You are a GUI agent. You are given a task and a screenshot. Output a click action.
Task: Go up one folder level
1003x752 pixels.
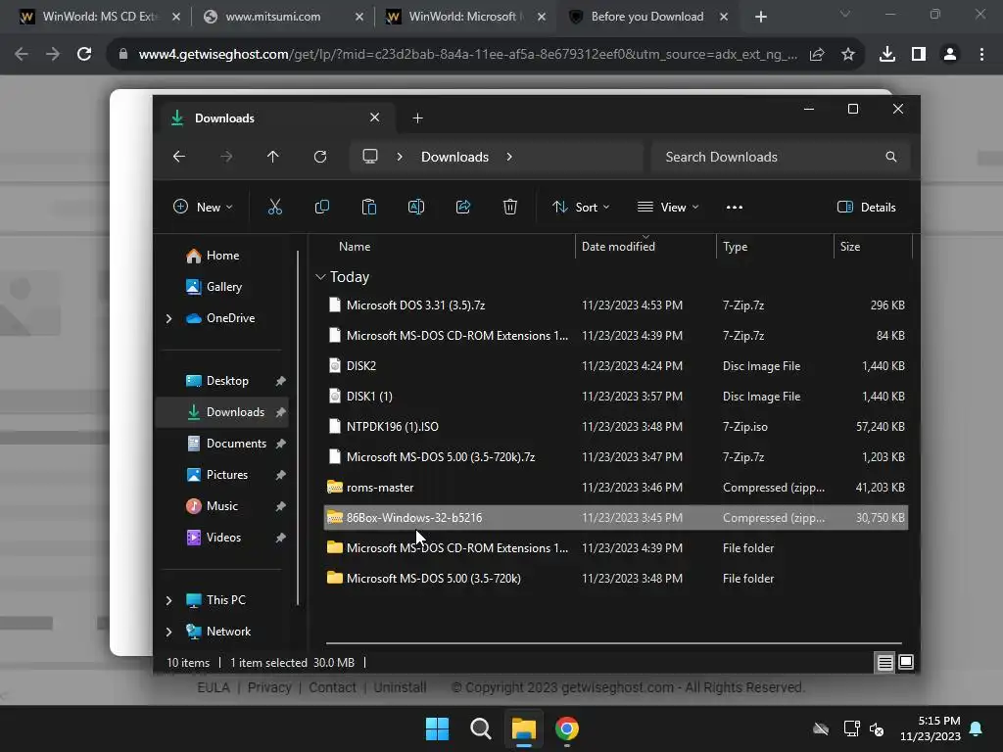[273, 157]
